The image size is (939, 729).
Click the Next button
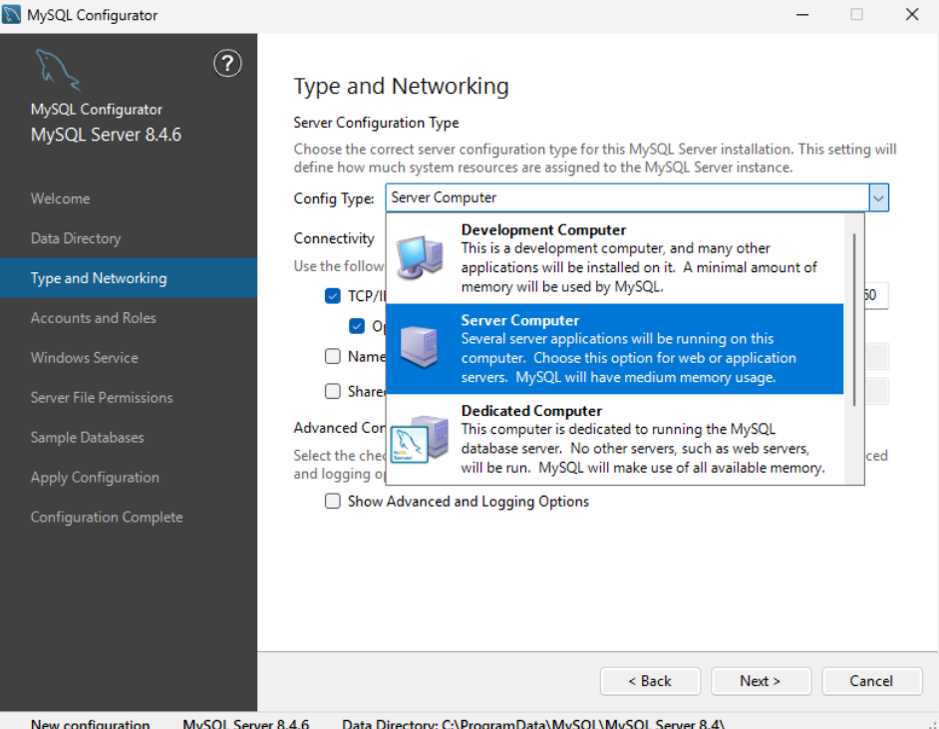761,681
